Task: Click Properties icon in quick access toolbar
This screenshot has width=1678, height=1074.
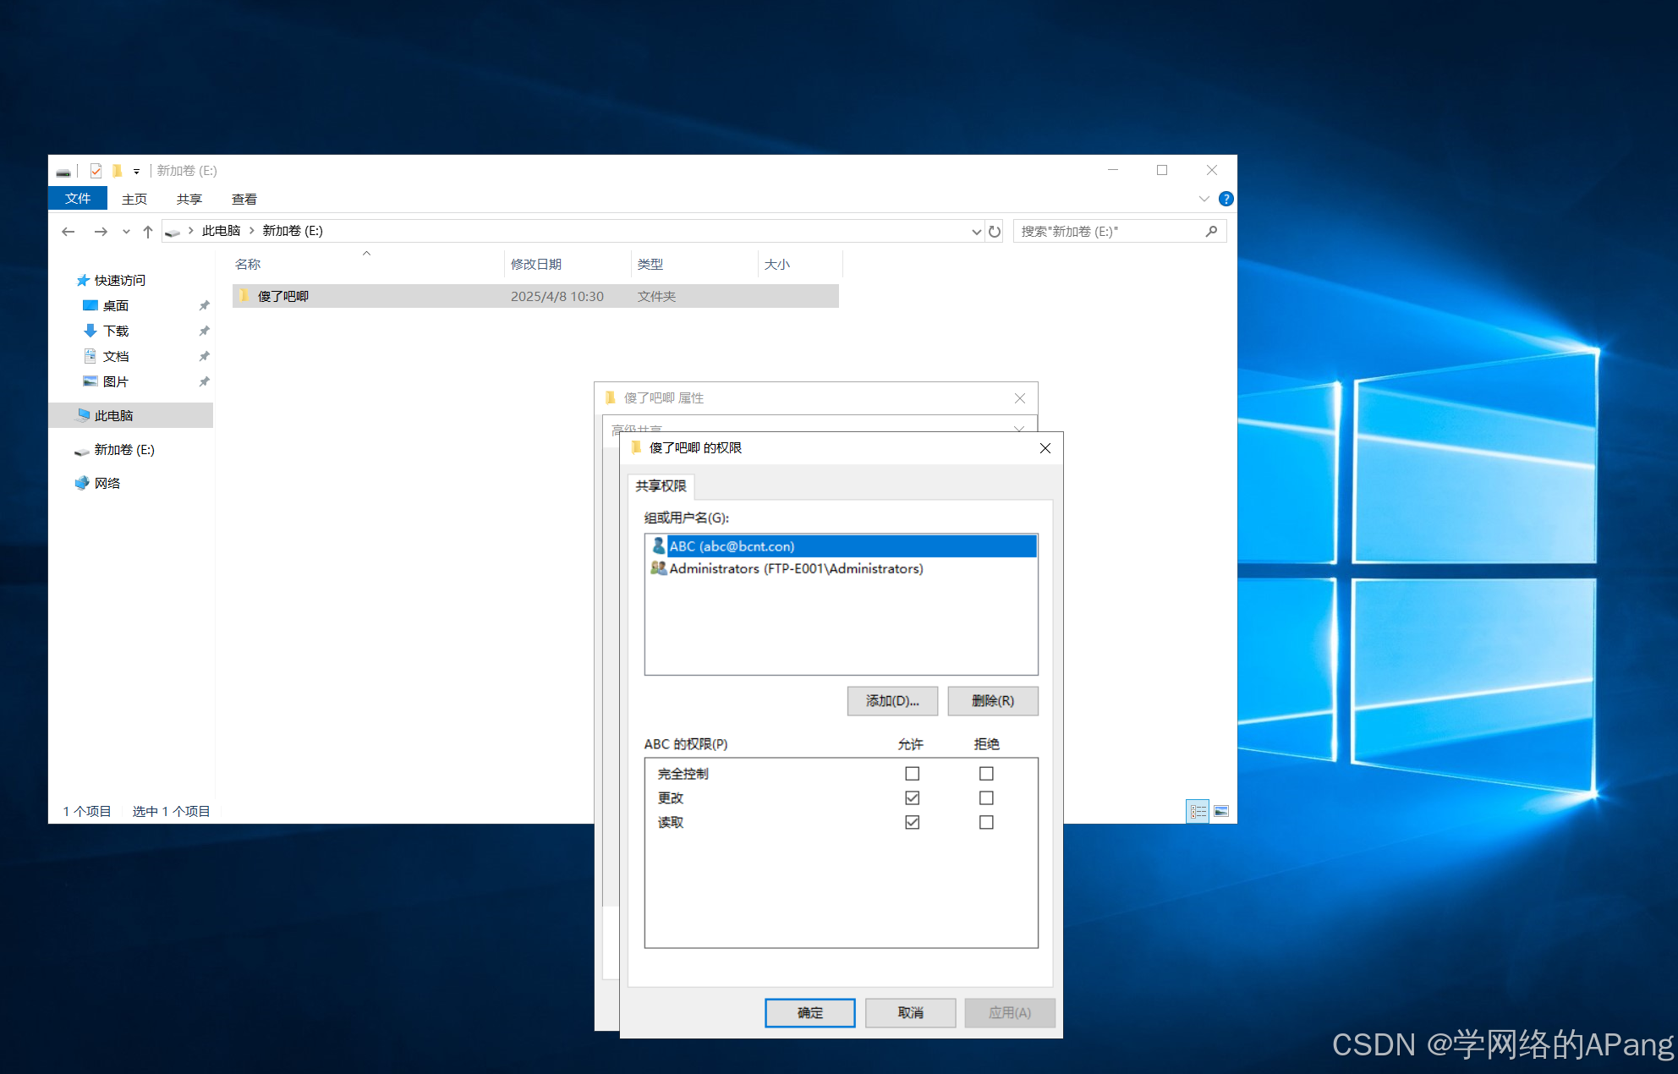Action: click(x=96, y=171)
